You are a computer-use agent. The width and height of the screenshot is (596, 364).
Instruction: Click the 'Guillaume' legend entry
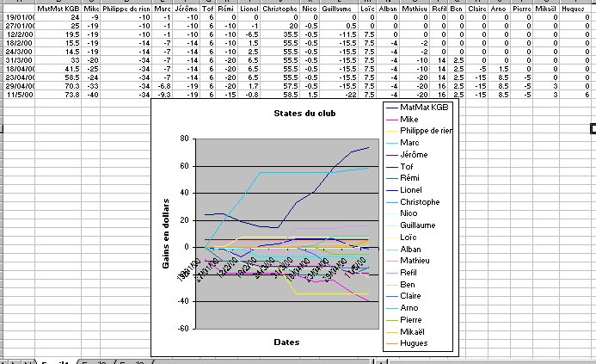pyautogui.click(x=411, y=225)
